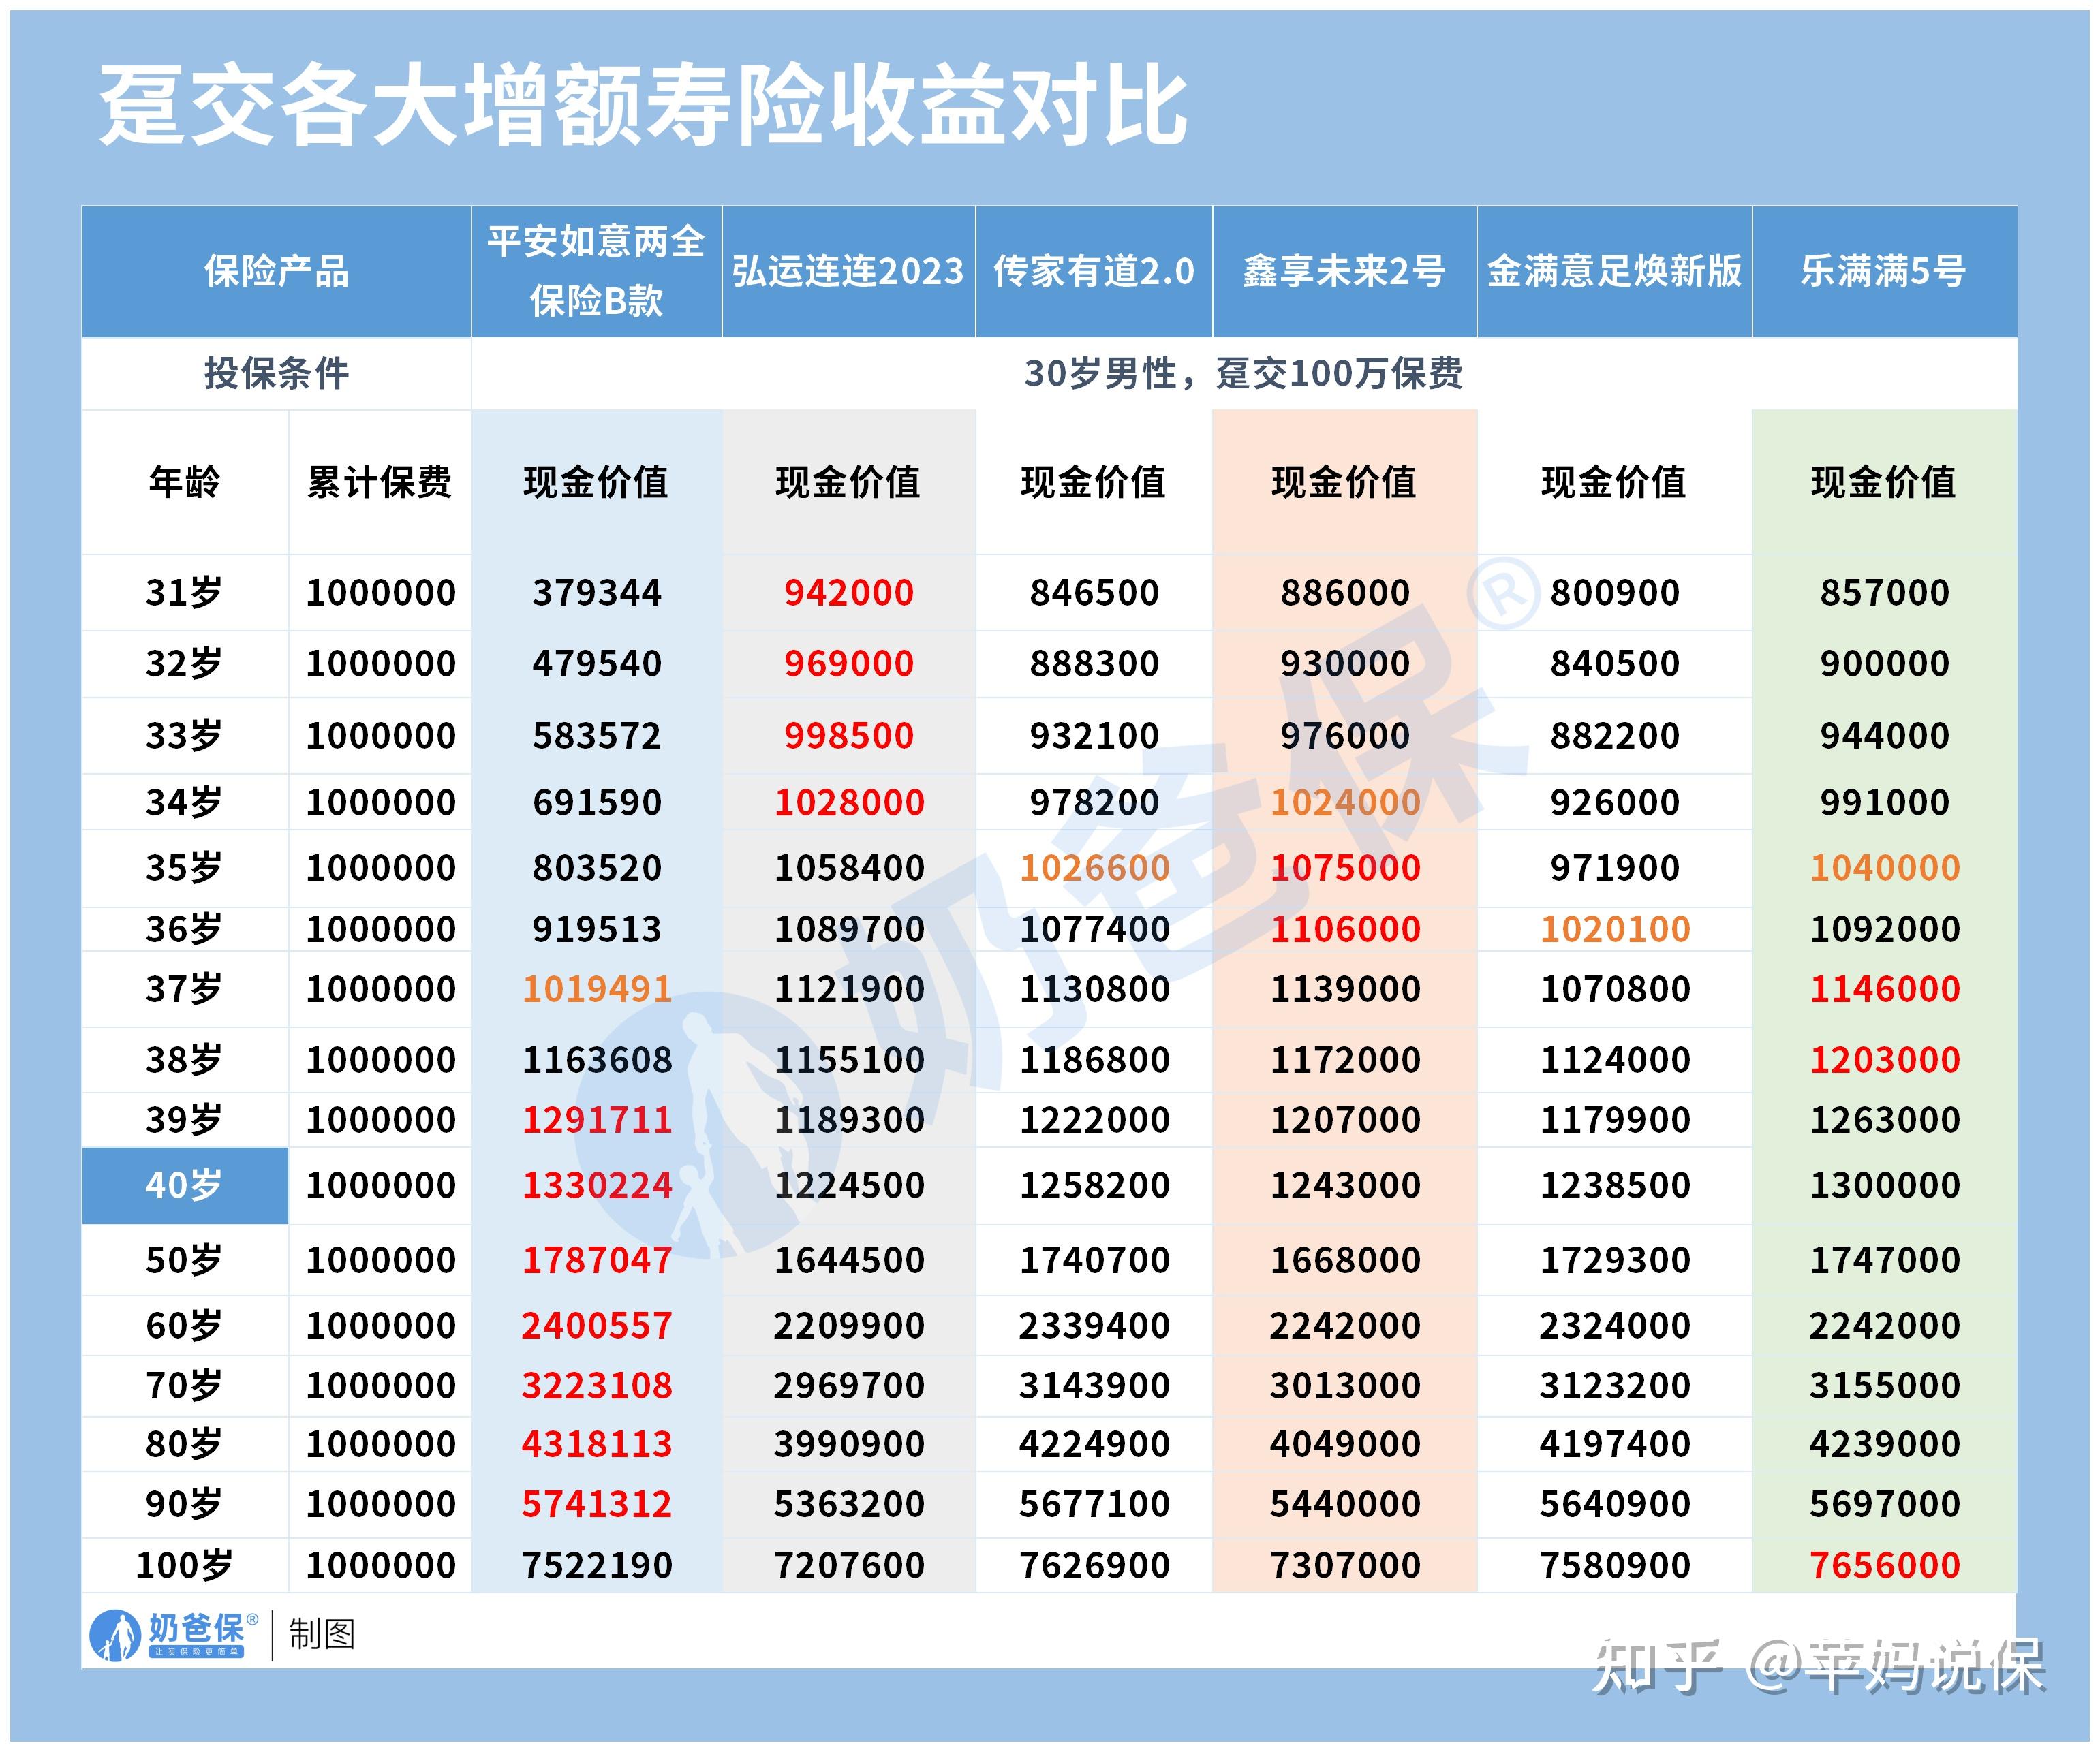The image size is (2100, 1752).
Task: Click the value 1300000 in 40岁 row
Action: [1885, 1186]
